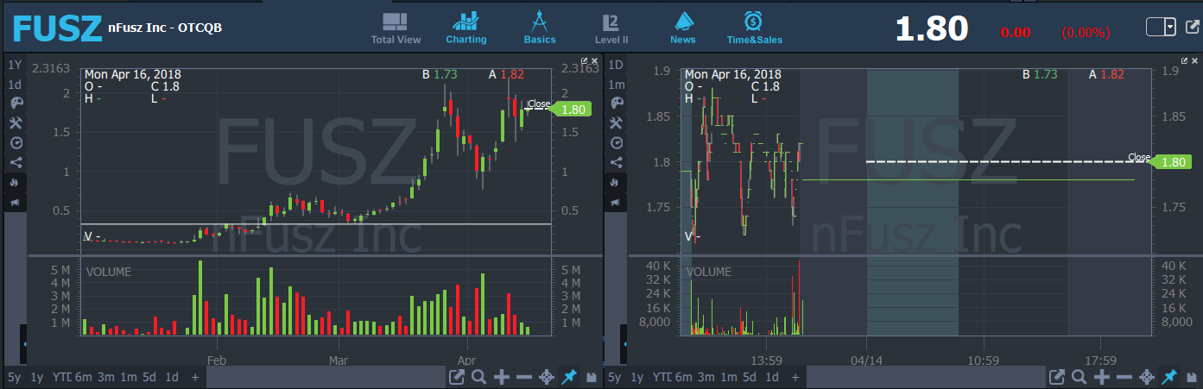Open the Time&Sales view

click(753, 28)
